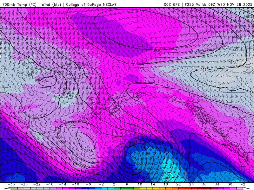The image size is (254, 190).
Task: Click the −22 colorbar tick label
Action: 37,184
